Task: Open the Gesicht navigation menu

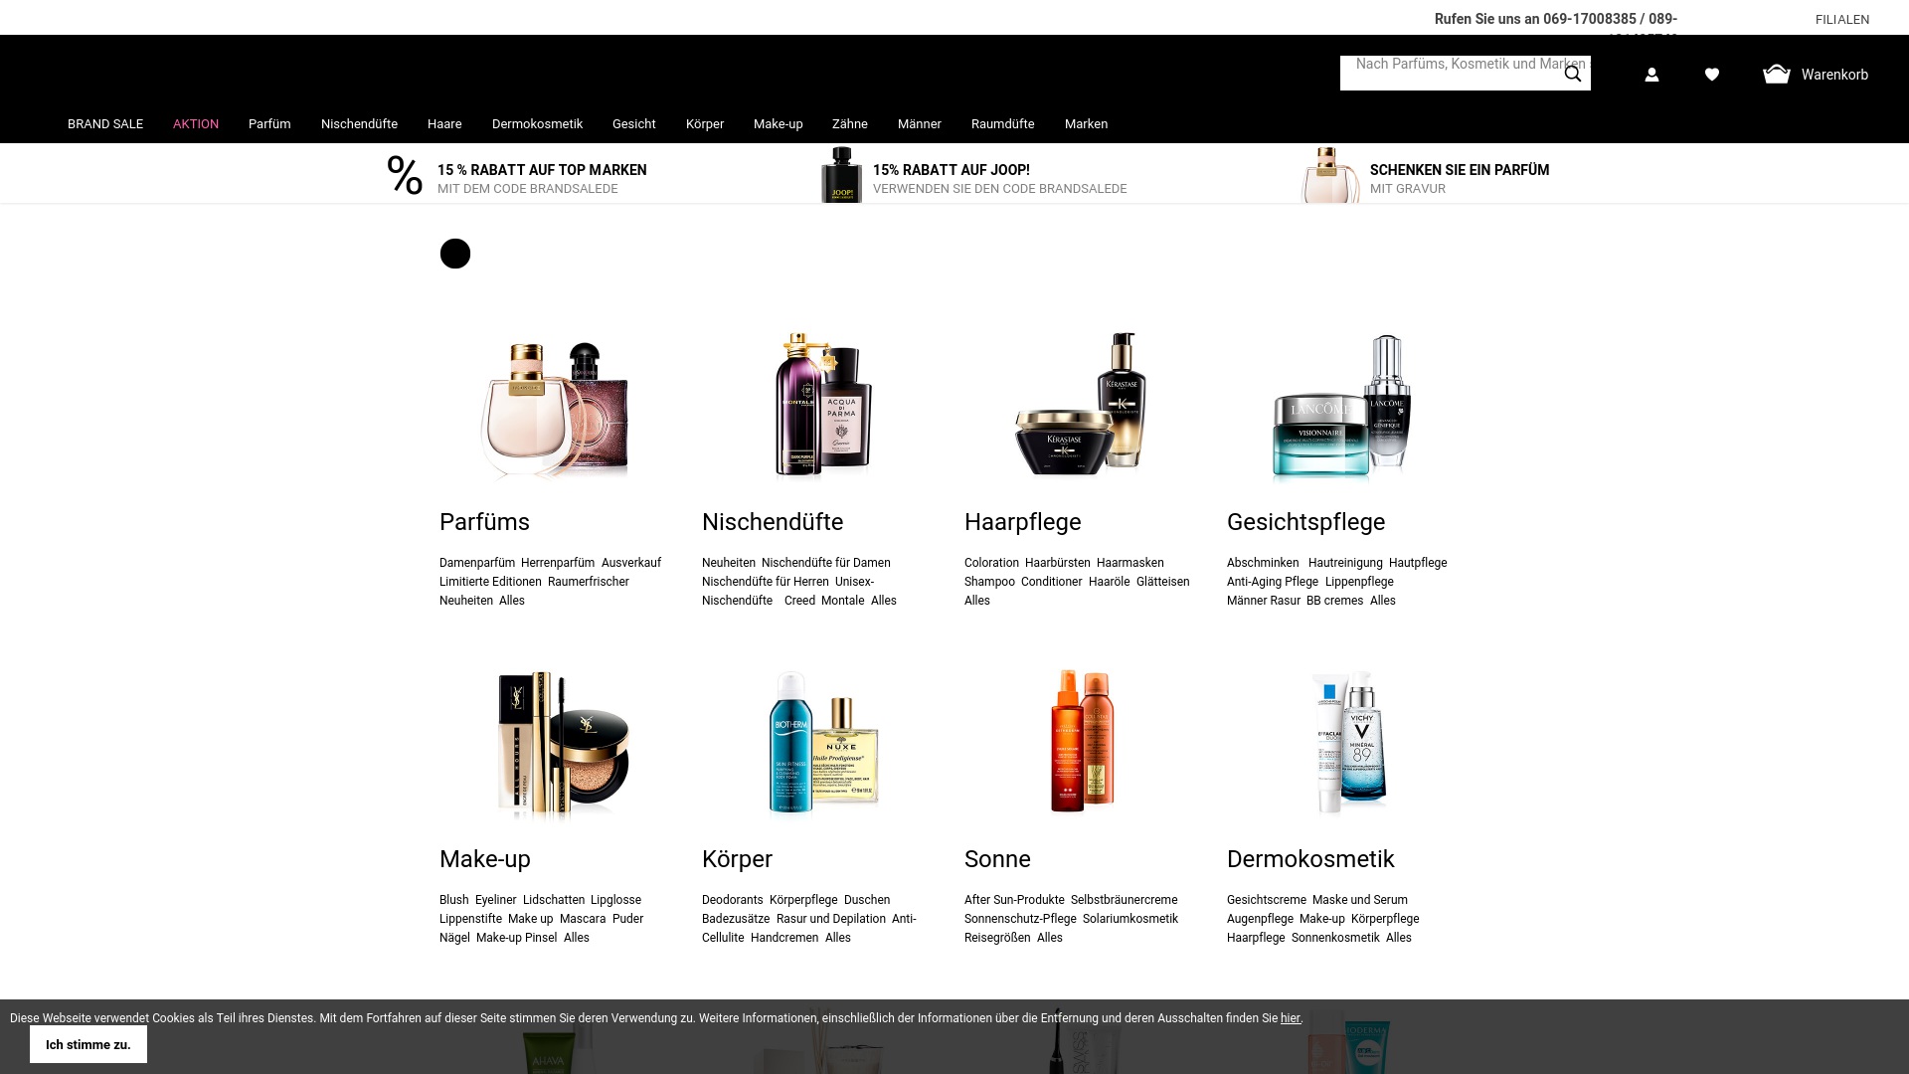Action: pos(634,124)
